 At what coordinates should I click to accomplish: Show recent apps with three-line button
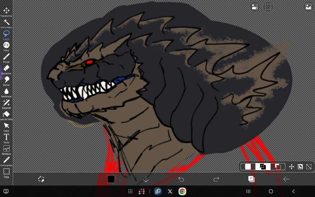248,191
